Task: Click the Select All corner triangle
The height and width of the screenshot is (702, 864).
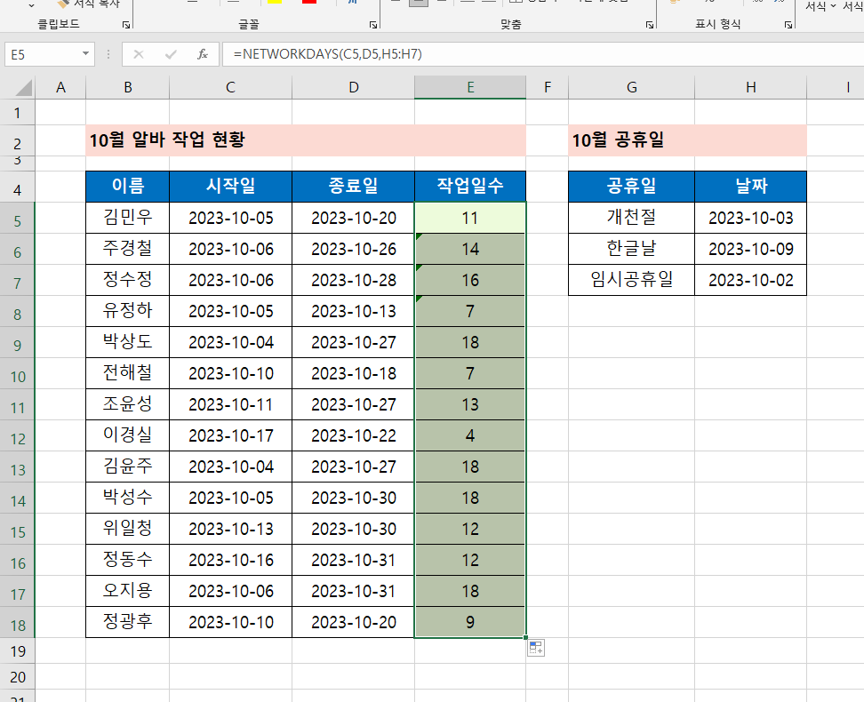Action: pos(24,88)
